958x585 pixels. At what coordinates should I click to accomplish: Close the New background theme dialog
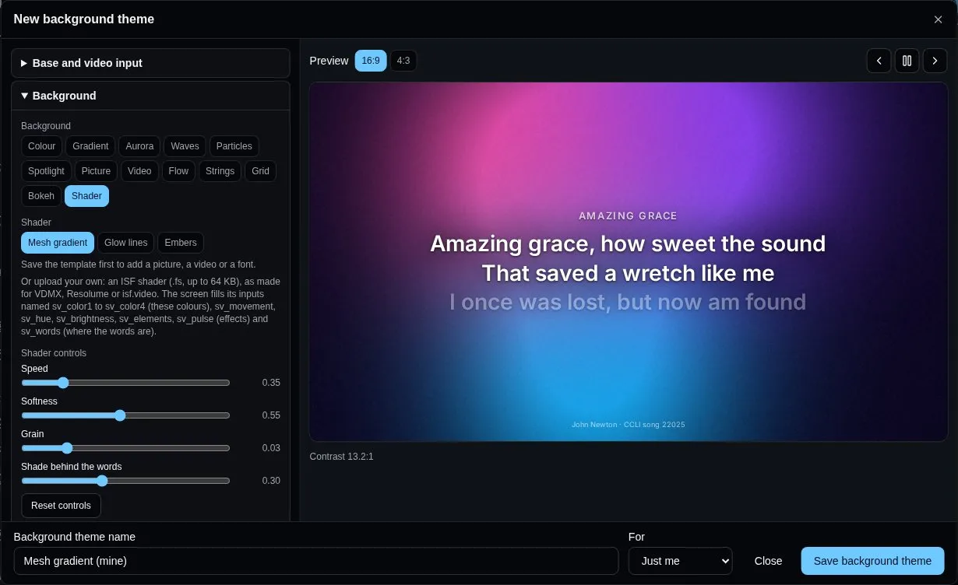938,19
